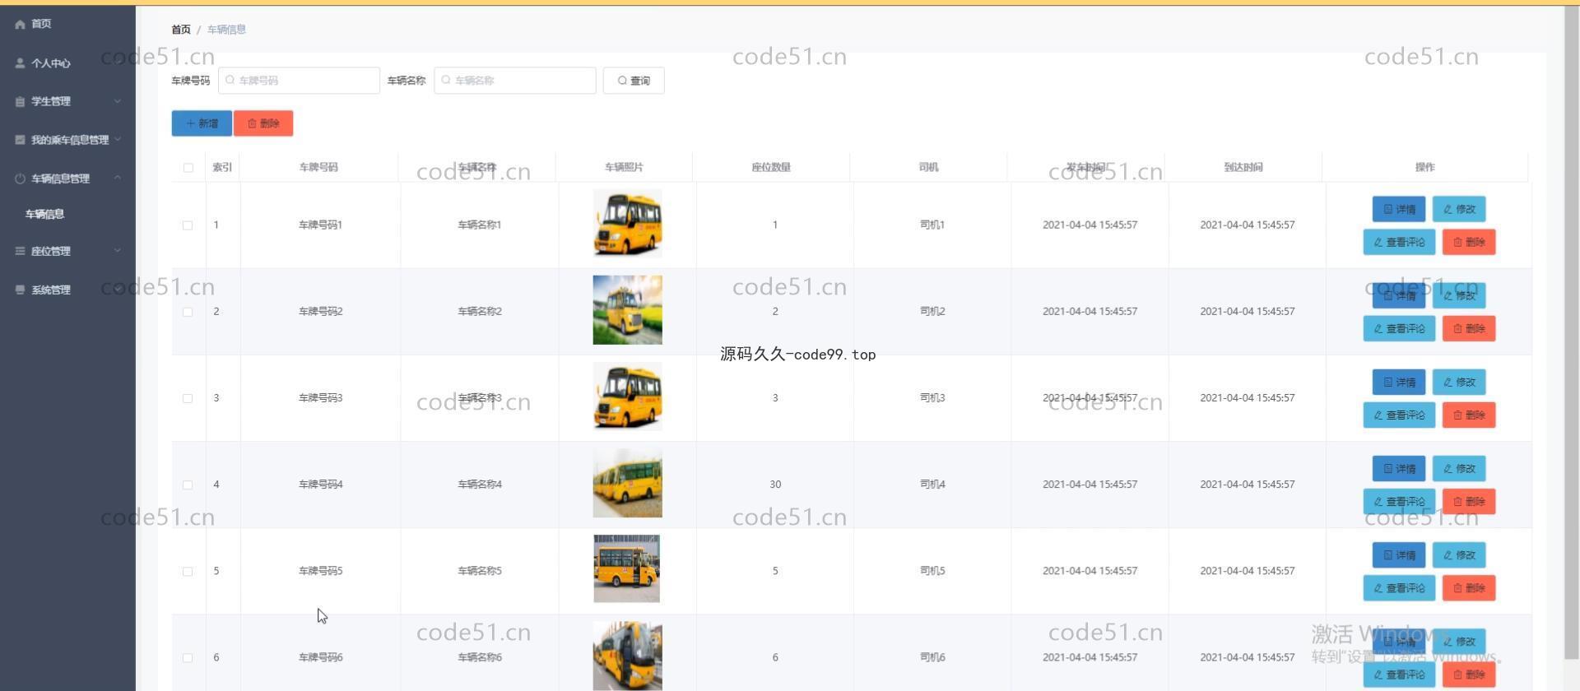
Task: Click the person icon beside 个人中心
Action: click(20, 63)
